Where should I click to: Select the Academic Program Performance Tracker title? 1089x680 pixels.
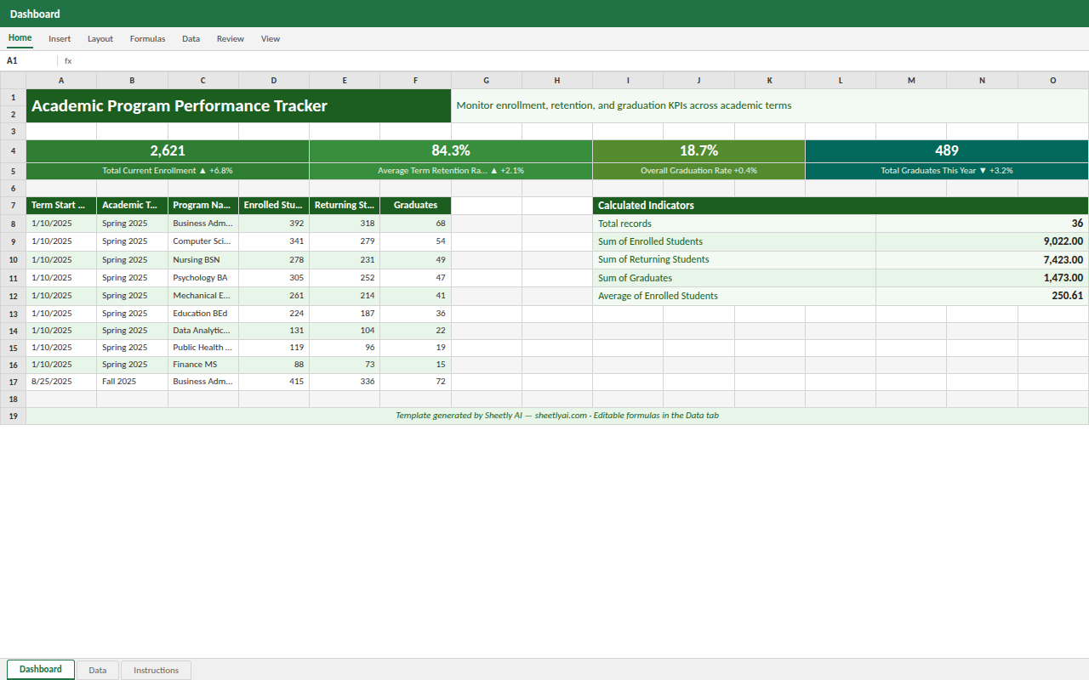coord(239,106)
